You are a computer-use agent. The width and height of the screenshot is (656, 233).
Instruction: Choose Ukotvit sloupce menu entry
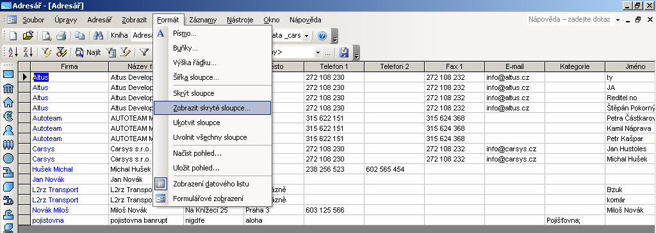[213, 123]
